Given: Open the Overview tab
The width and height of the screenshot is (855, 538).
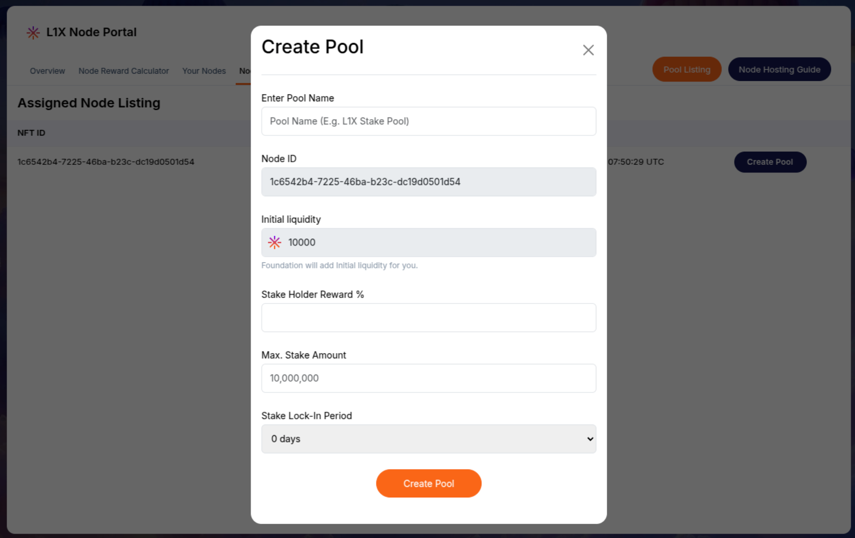Looking at the screenshot, I should [x=47, y=71].
